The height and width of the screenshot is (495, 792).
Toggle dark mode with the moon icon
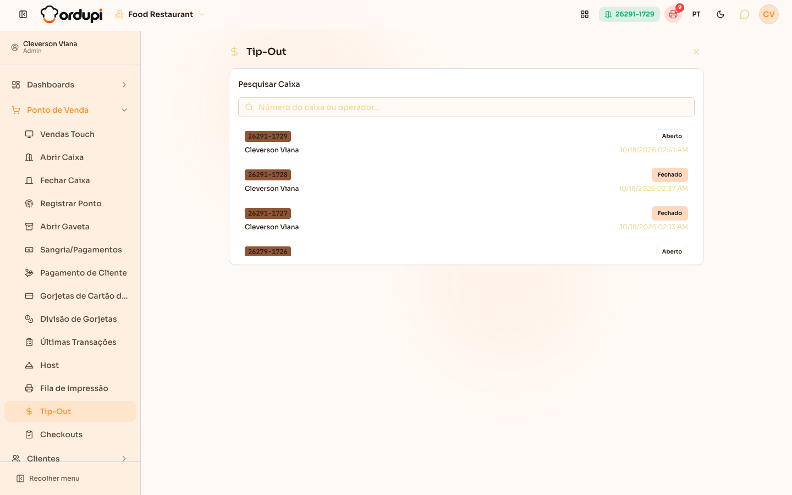721,14
